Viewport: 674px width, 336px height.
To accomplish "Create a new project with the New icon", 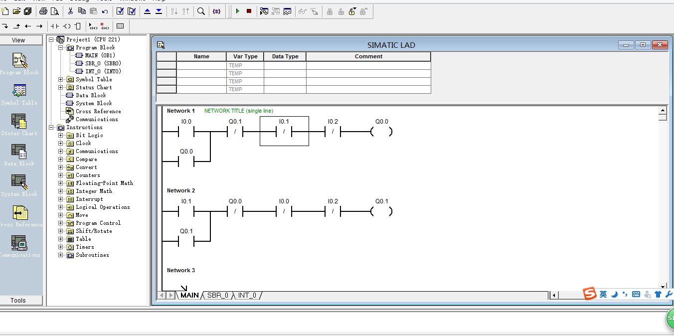I will 5,11.
